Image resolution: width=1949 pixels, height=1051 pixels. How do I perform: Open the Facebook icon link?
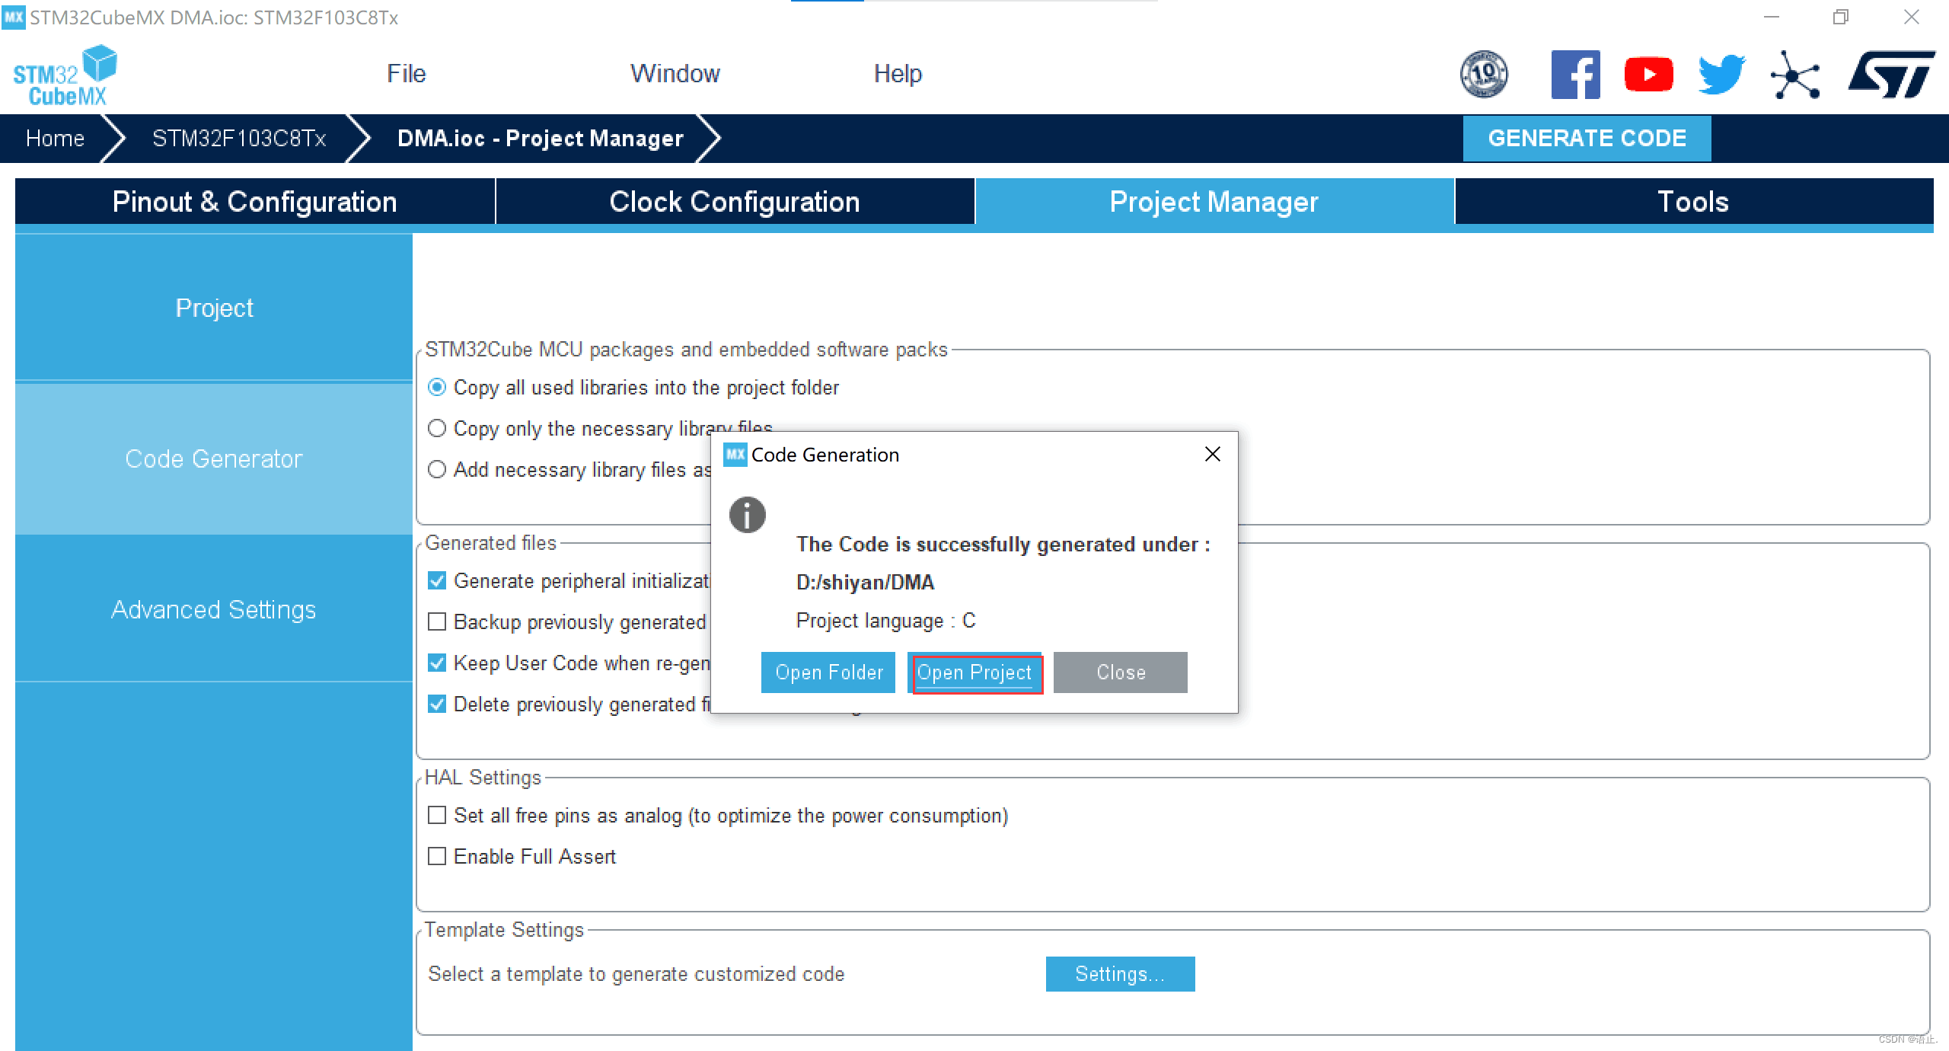coord(1575,75)
